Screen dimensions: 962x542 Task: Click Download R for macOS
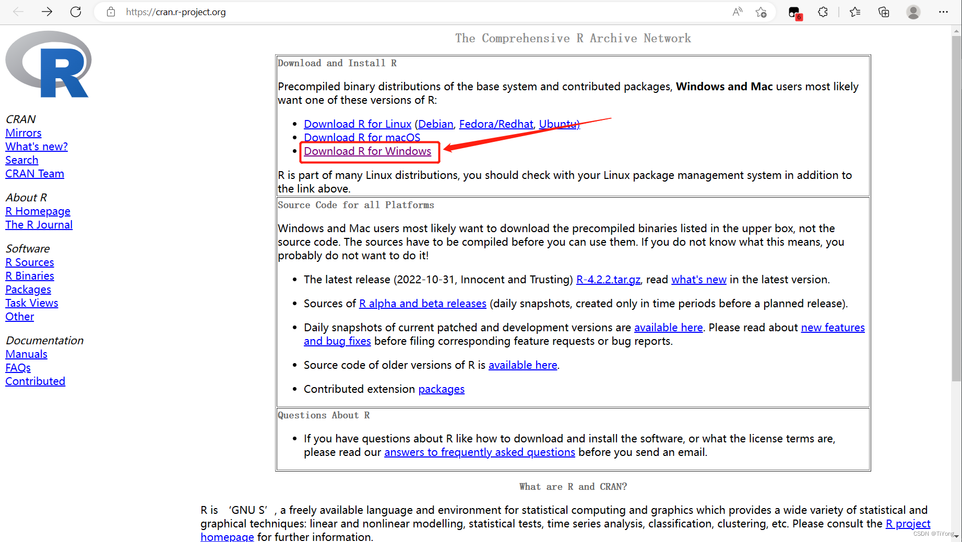coord(362,138)
